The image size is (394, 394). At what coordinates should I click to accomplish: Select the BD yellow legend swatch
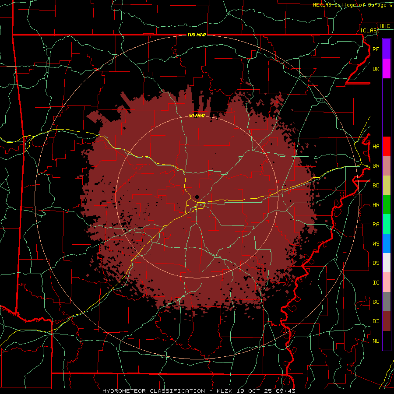point(387,186)
